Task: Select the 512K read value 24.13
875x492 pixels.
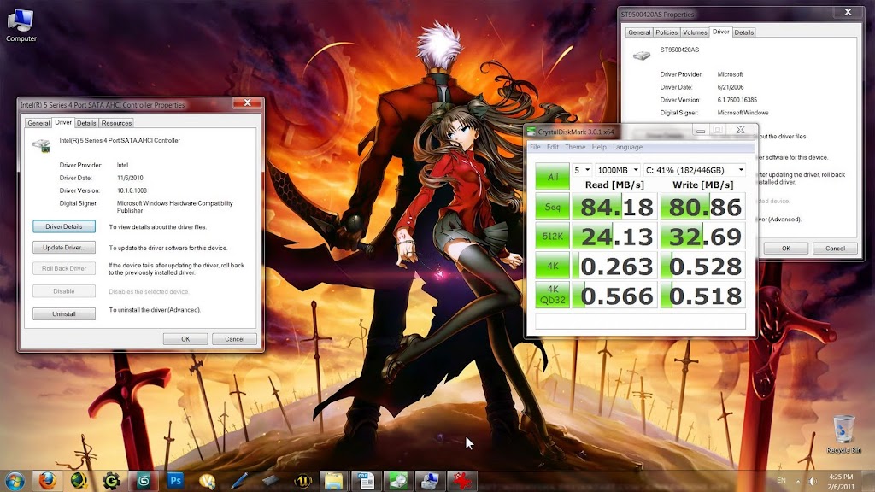Action: 615,236
